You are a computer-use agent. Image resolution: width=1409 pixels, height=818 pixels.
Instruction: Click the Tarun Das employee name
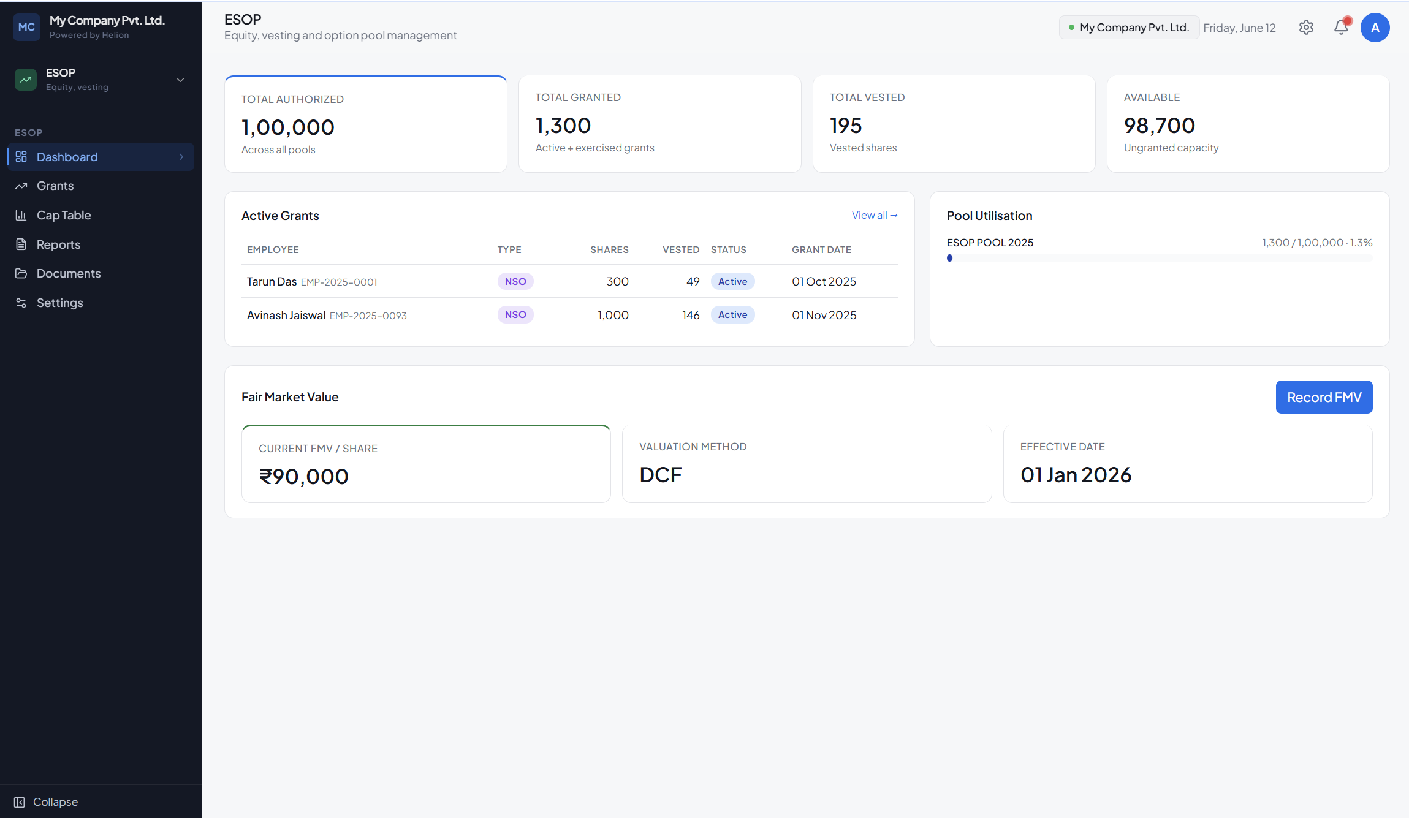pos(272,281)
